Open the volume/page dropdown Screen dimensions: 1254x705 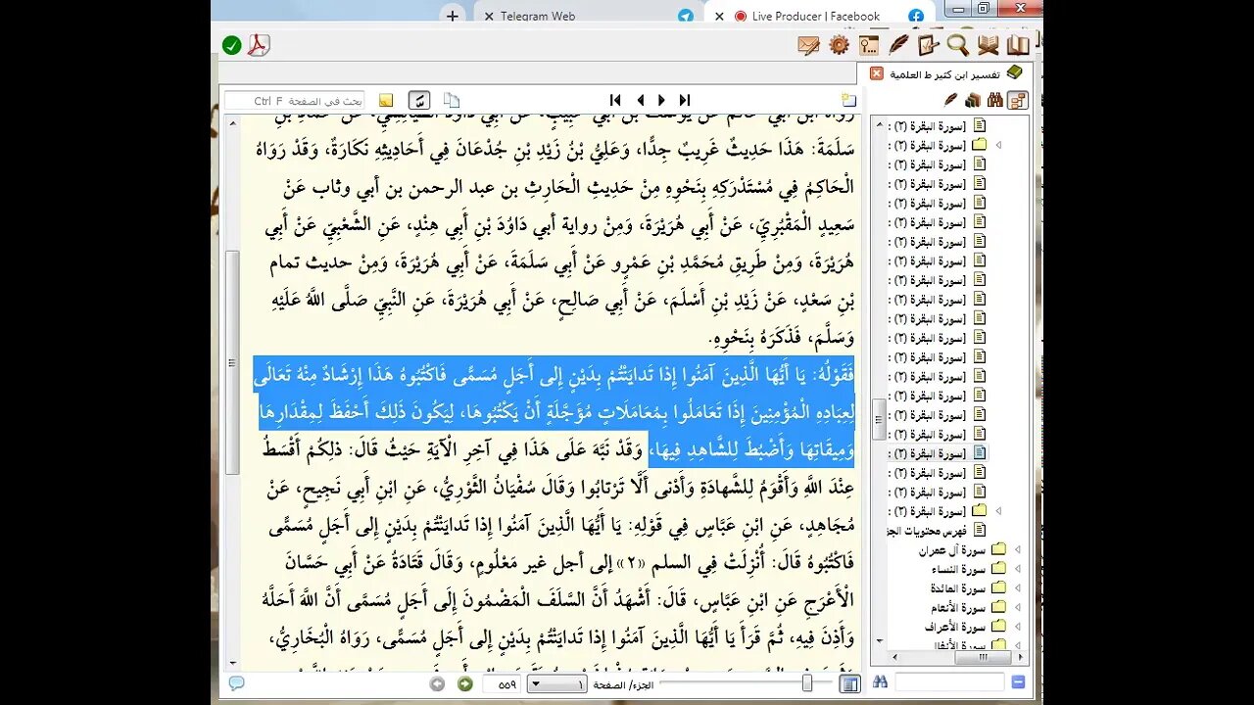click(555, 684)
